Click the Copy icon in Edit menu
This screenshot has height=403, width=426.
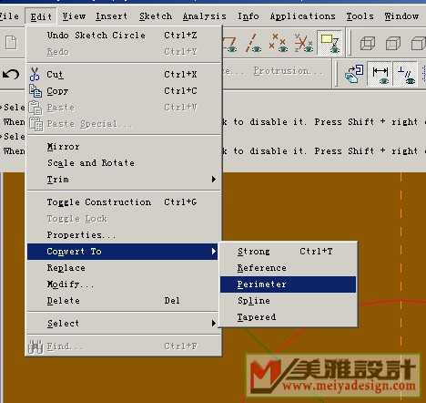point(35,90)
